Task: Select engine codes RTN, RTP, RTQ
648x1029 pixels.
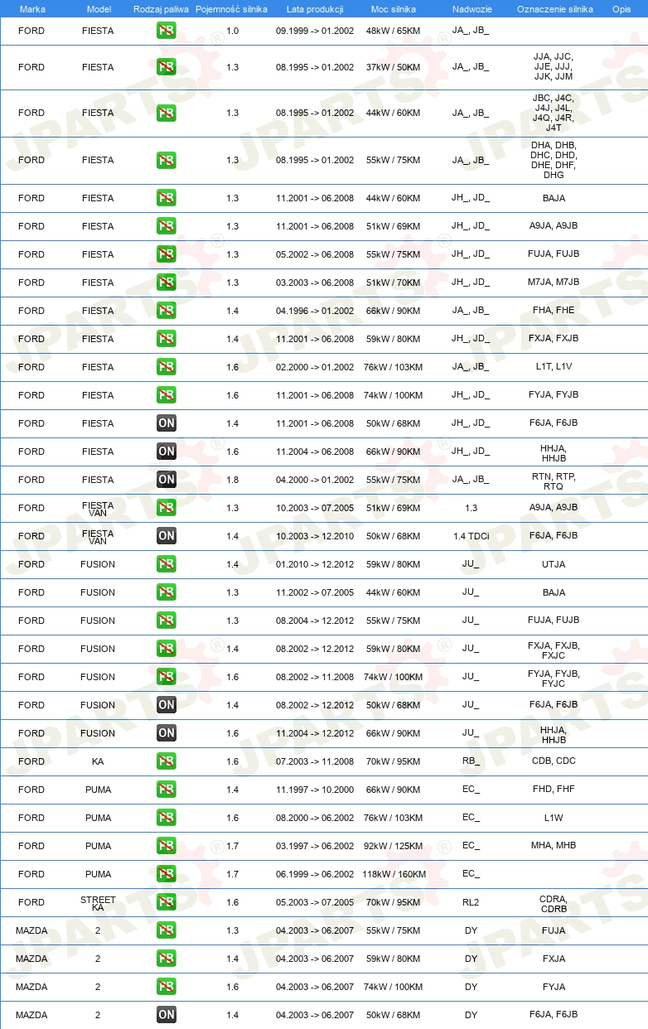Action: [x=554, y=481]
